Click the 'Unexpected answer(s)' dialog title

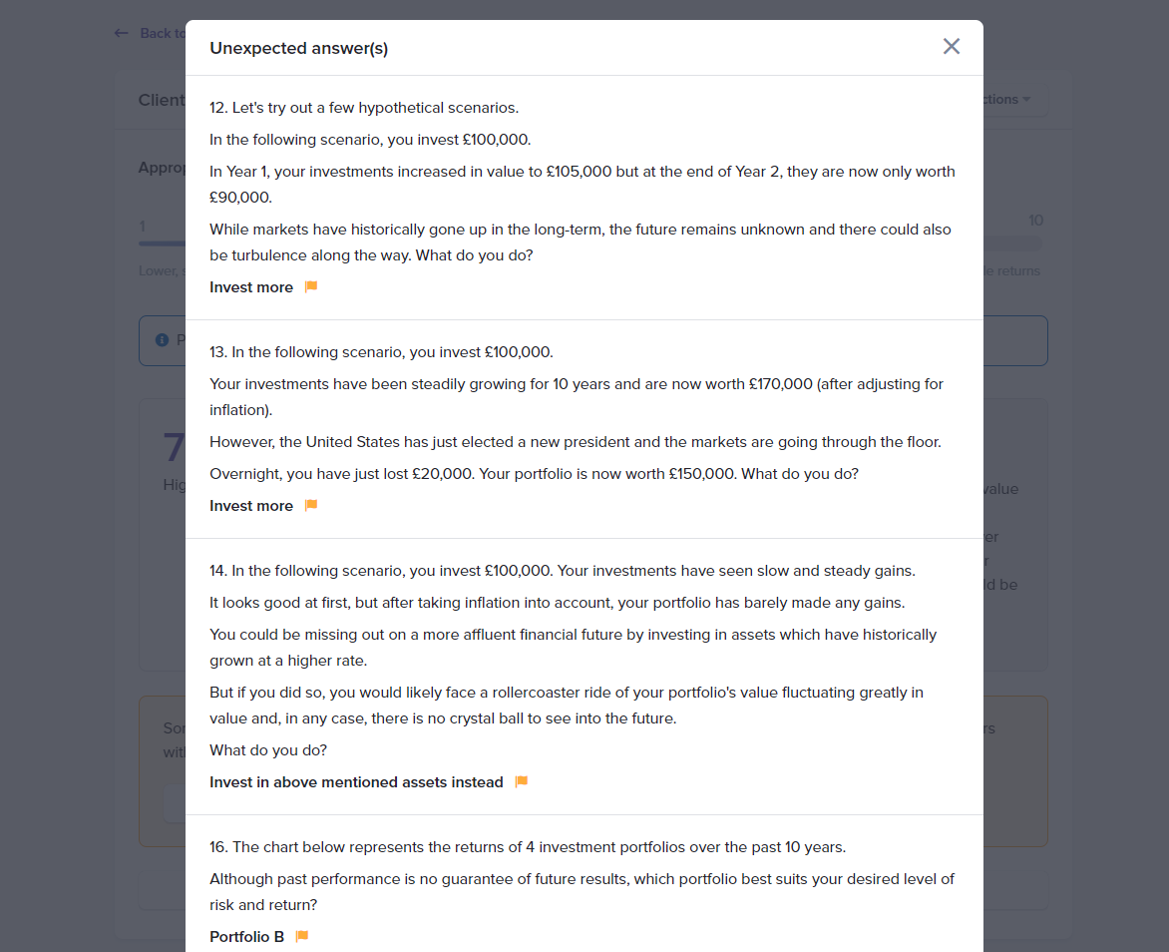pos(298,48)
